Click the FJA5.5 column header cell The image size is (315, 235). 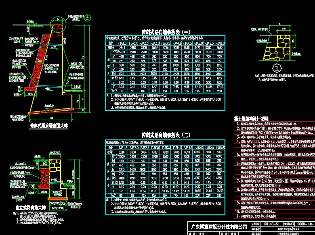pos(209,43)
